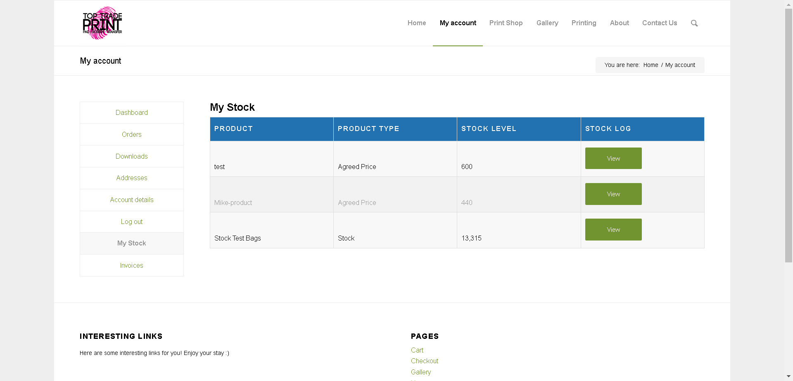Open Addresses in the account sidebar
Viewport: 793px width, 381px height.
tap(132, 178)
